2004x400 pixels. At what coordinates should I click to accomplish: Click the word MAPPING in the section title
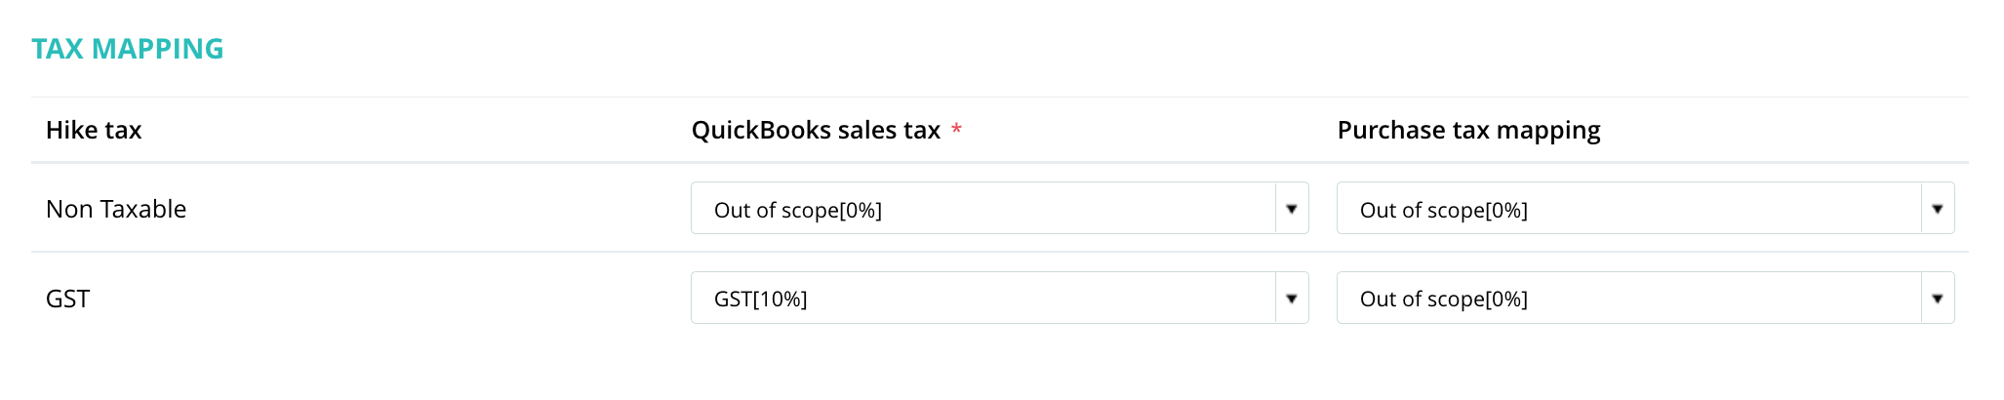(x=157, y=49)
